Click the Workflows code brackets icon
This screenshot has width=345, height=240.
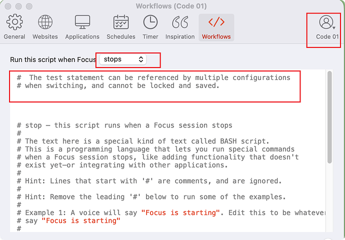216,22
